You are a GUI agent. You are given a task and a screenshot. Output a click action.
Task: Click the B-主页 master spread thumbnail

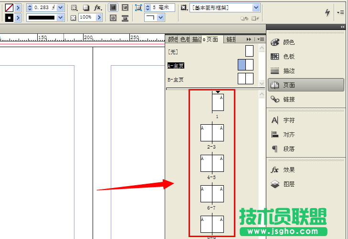245,79
